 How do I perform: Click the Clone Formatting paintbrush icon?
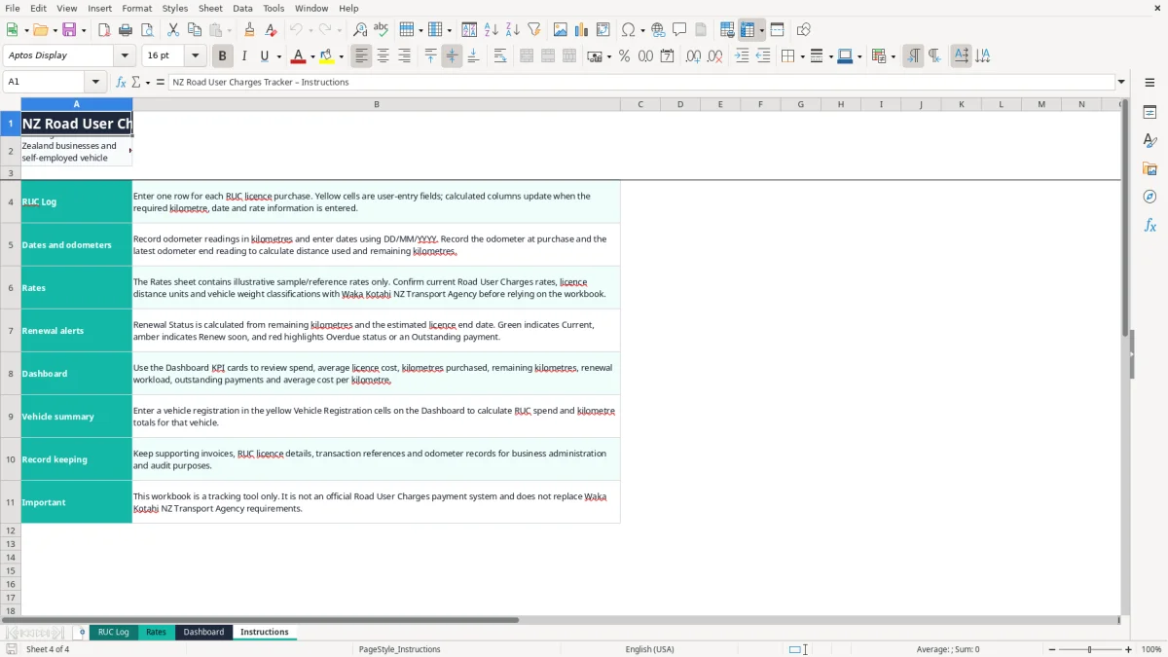tap(249, 30)
